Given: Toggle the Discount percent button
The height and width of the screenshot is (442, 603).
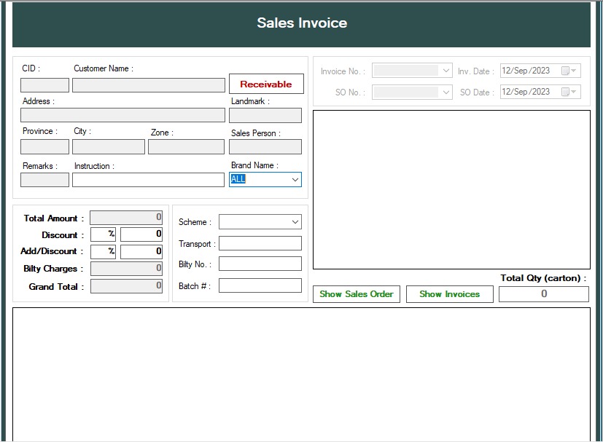Looking at the screenshot, I should pos(103,234).
